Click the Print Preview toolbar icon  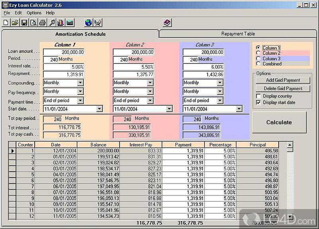coord(33,23)
